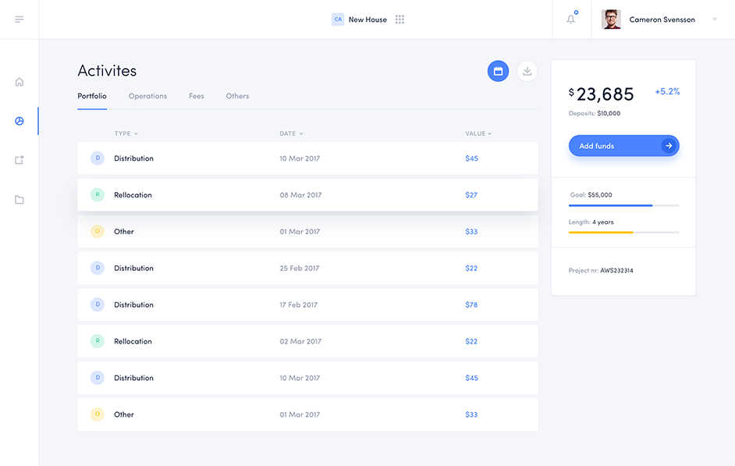Screen dimensions: 735x466
Task: Click the Add funds button
Action: (623, 146)
